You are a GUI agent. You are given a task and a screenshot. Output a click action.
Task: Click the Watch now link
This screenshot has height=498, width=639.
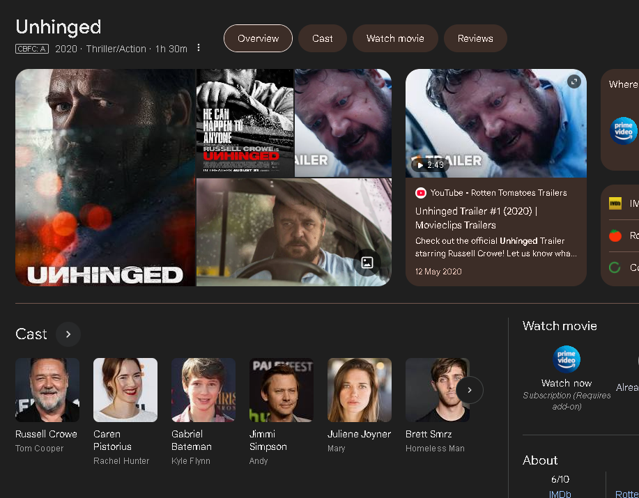coord(566,383)
